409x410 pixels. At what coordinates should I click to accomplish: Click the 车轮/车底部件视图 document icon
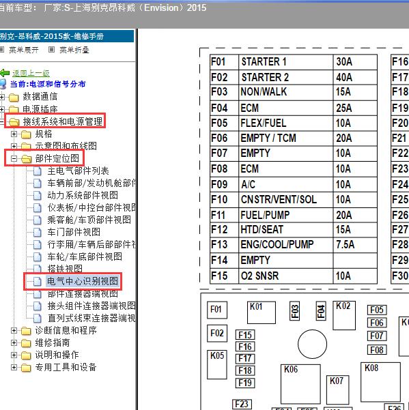point(38,257)
